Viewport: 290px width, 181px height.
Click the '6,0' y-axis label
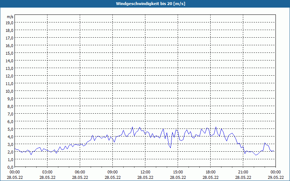[11, 122]
